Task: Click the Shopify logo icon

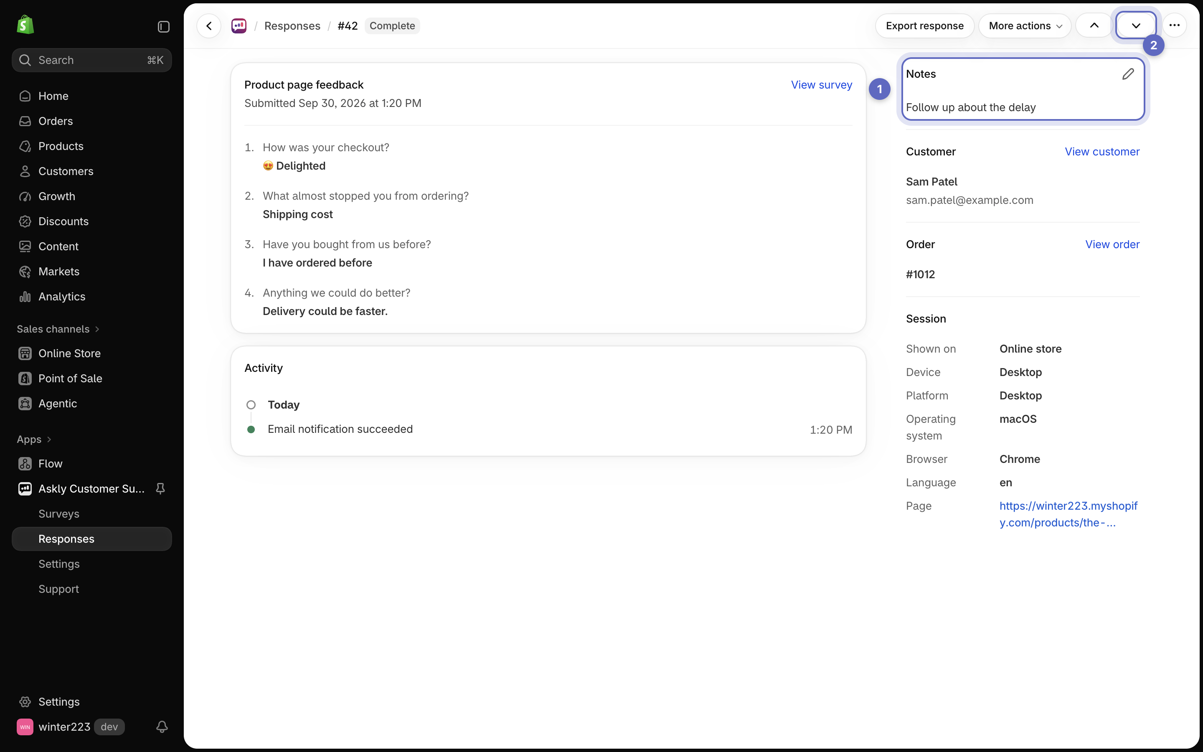Action: 25,25
